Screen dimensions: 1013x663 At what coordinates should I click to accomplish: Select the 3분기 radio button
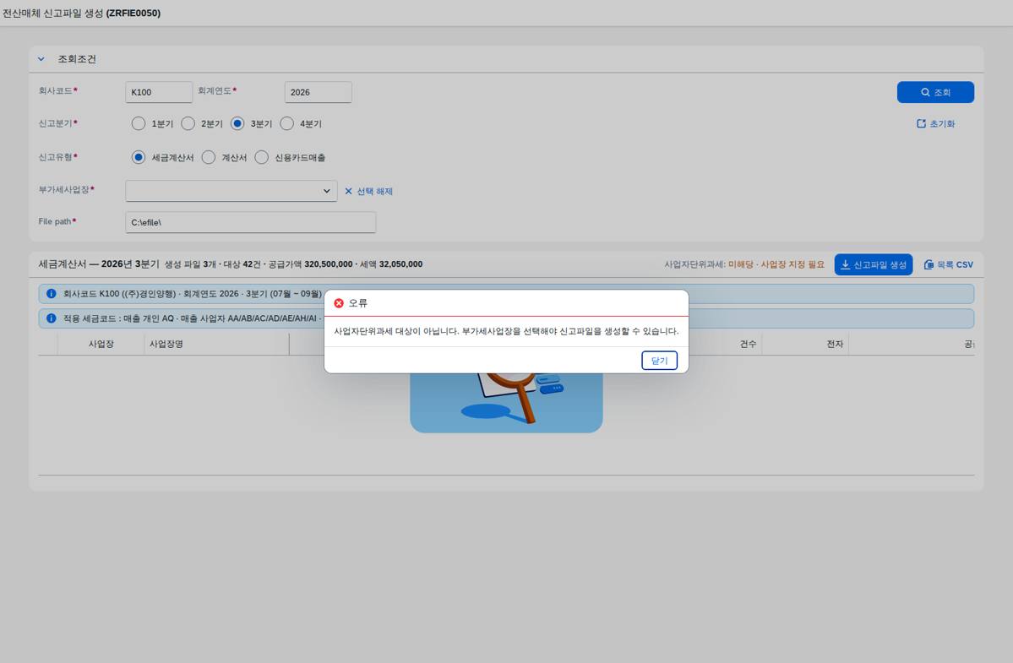[237, 123]
